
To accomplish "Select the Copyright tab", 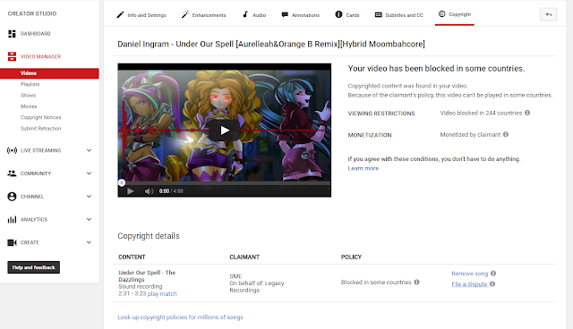I will [x=455, y=14].
